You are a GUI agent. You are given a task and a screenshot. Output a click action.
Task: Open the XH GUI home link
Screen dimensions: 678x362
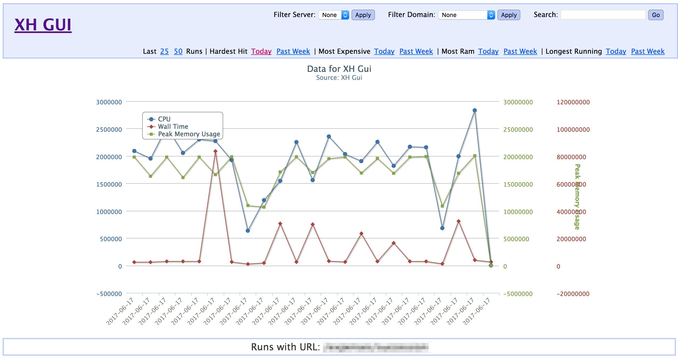[43, 25]
